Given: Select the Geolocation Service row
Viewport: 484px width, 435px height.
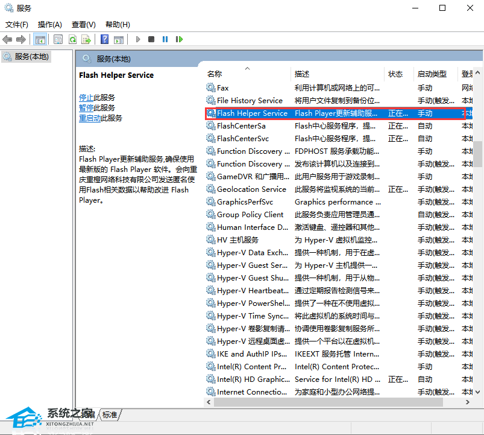Looking at the screenshot, I should [251, 189].
